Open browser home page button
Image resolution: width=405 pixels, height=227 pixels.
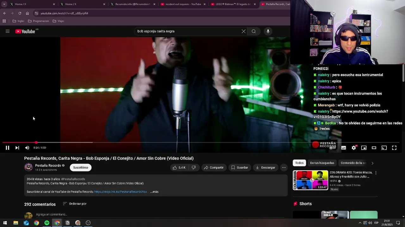click(27, 13)
